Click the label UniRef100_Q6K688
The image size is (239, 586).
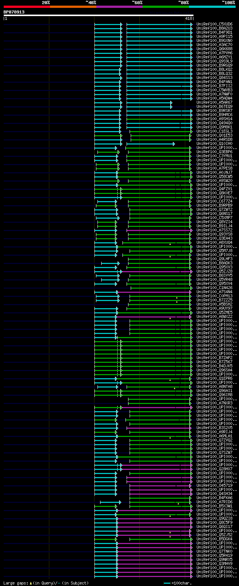click(x=214, y=49)
